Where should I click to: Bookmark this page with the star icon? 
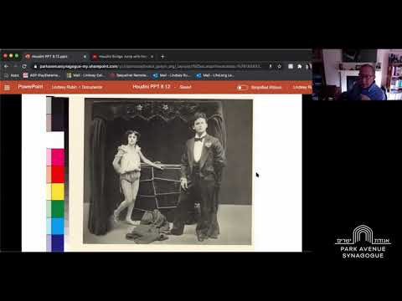[279, 66]
